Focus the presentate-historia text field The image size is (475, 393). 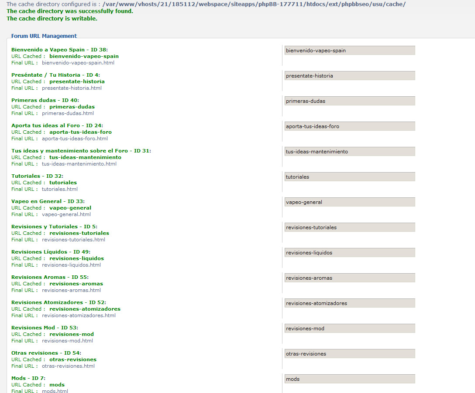click(349, 76)
